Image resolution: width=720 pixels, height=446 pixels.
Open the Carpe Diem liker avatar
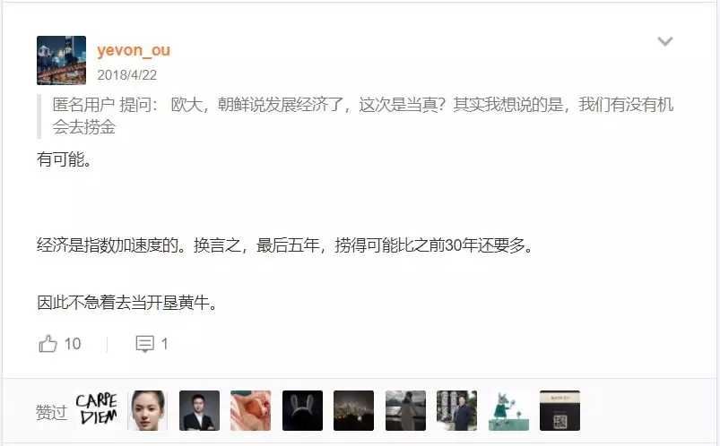pyautogui.click(x=97, y=410)
